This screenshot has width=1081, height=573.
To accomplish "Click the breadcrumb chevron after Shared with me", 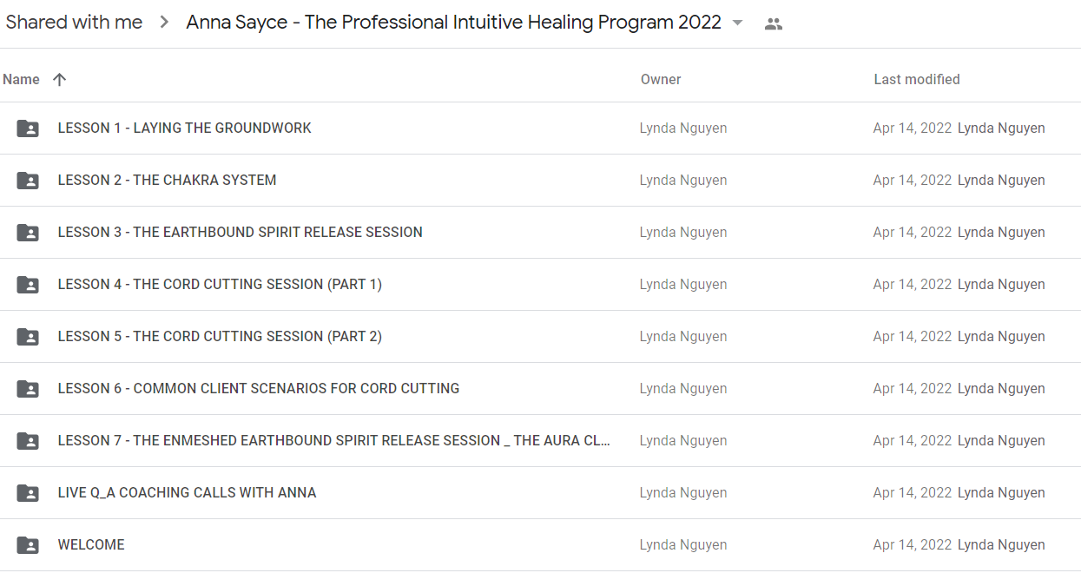I will (164, 23).
